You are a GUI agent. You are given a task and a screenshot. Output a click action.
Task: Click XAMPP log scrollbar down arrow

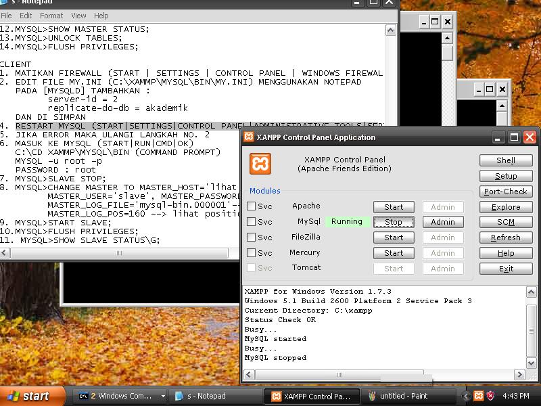tap(531, 363)
